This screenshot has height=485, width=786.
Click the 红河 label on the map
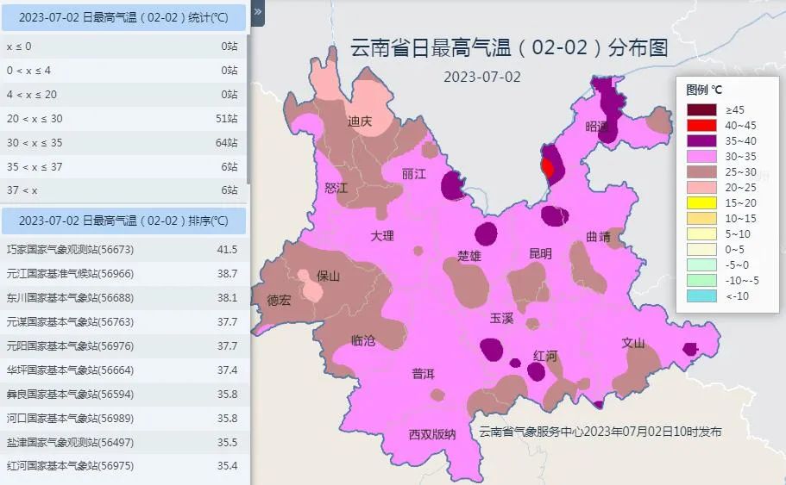click(x=545, y=357)
